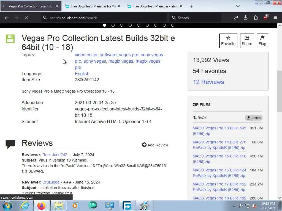Launch Internet Explorer from taskbar

click(25, 206)
